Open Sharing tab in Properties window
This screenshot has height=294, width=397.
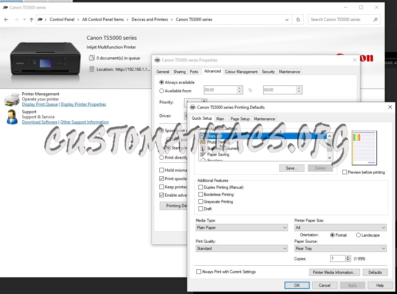point(180,72)
